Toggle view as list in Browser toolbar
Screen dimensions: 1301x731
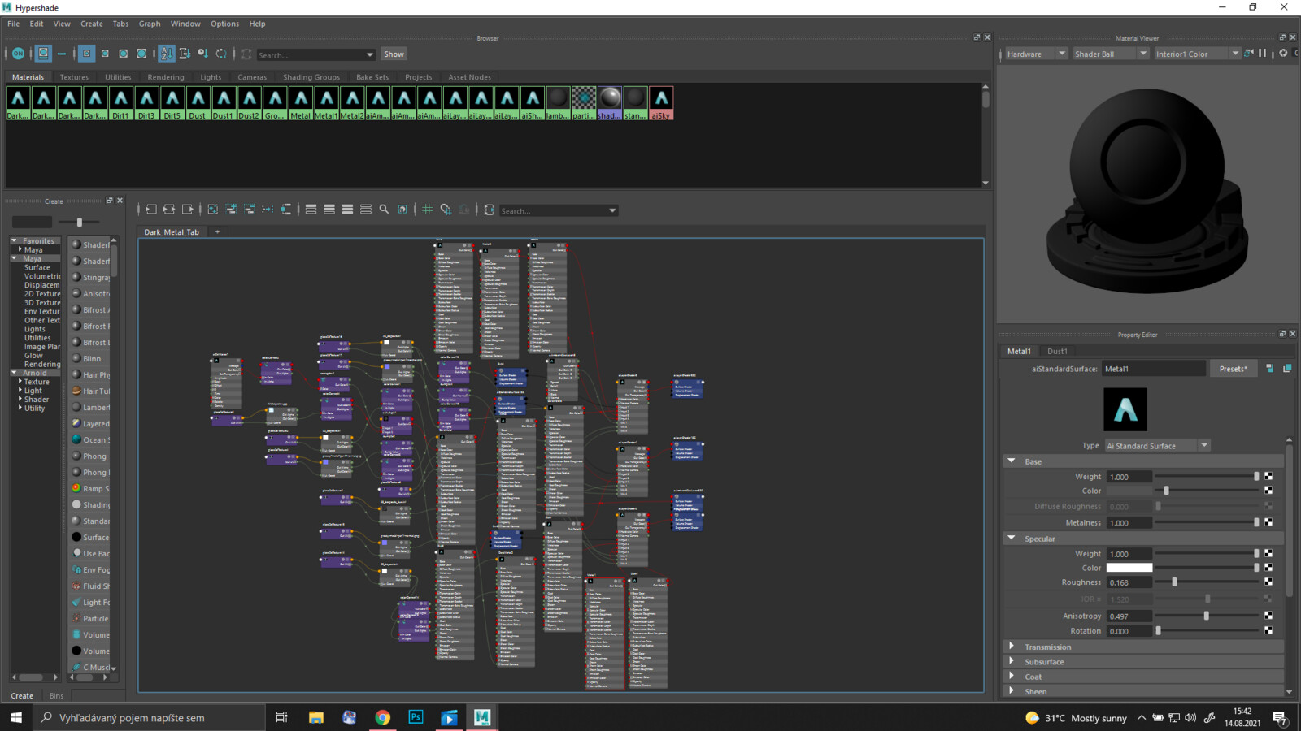click(x=62, y=54)
